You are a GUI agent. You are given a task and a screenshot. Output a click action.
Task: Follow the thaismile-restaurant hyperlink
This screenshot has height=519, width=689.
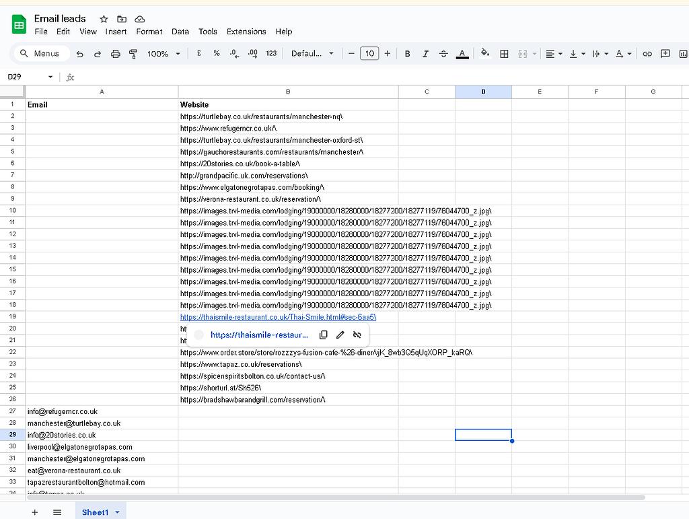tap(259, 335)
